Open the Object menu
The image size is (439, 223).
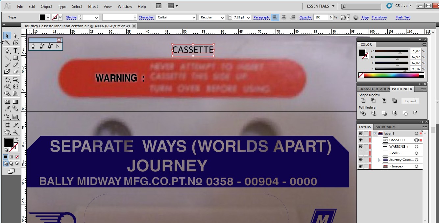[x=46, y=7]
